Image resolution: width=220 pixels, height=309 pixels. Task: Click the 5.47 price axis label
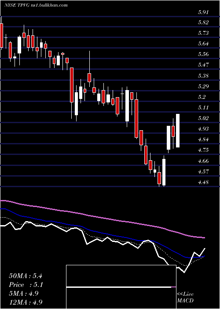point(203,65)
